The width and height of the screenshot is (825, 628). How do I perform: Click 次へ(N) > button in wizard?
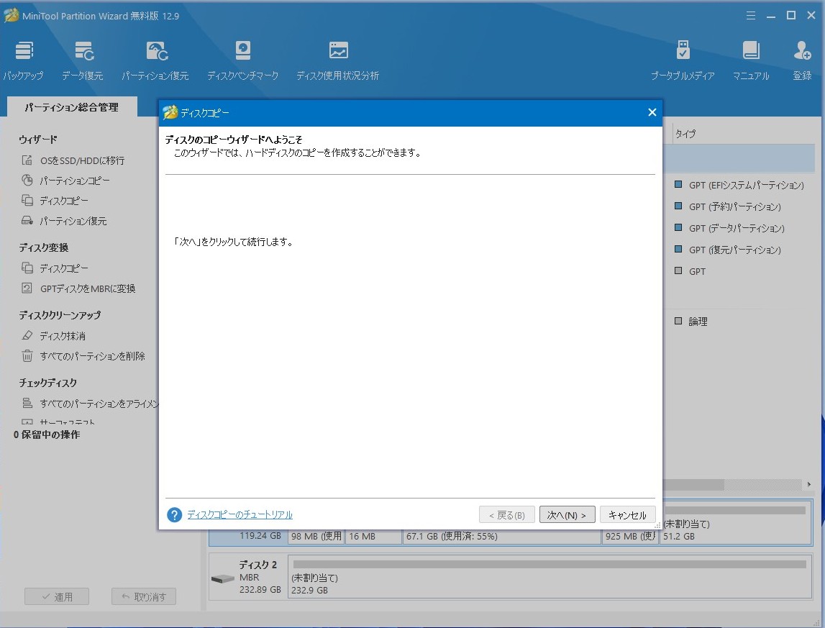coord(567,515)
